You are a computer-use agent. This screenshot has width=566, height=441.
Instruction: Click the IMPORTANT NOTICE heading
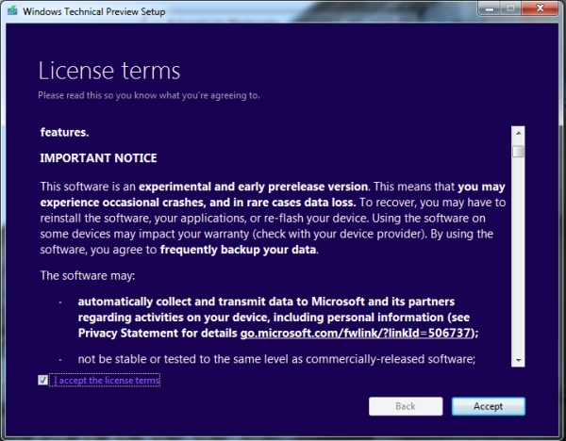pos(98,158)
